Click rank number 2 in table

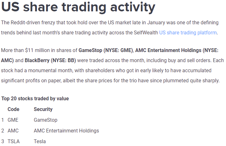3,131
